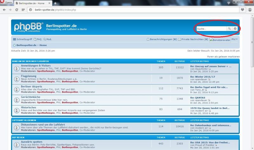
Task: Click the 13322 Beiträge count
Action: click(x=180, y=68)
